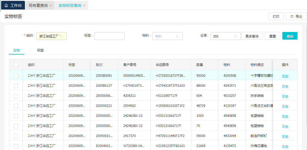
Task: Click the 导出 export button
Action: click(296, 17)
